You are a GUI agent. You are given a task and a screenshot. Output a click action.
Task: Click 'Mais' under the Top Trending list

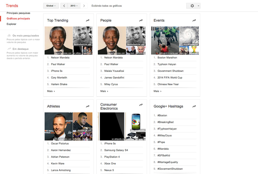pos(50,91)
